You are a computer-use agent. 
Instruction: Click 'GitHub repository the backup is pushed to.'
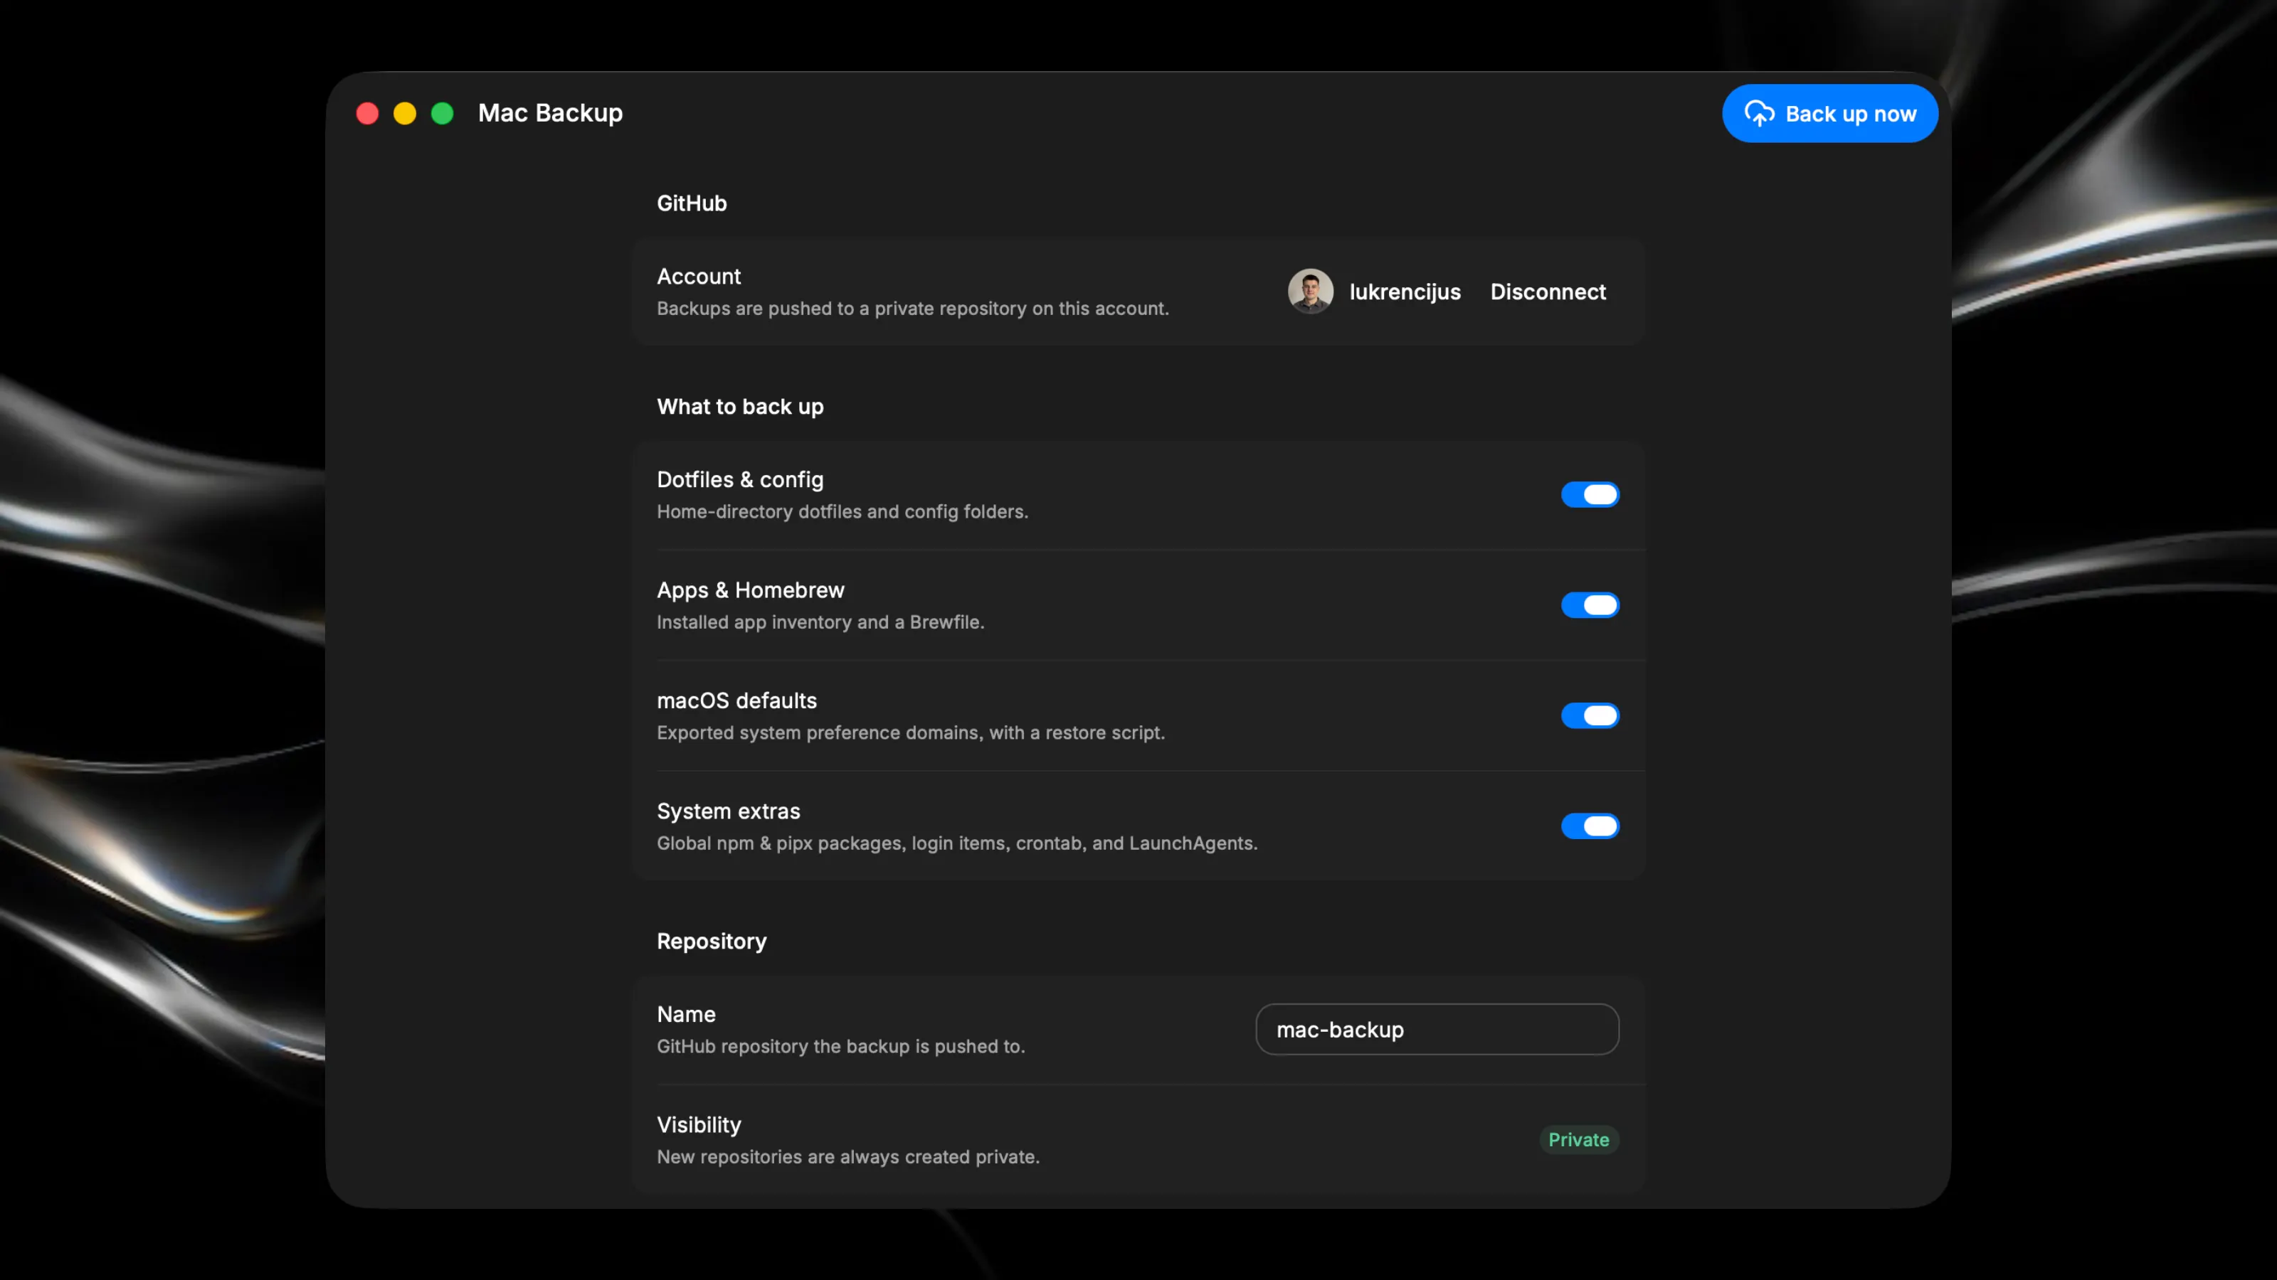(x=840, y=1046)
